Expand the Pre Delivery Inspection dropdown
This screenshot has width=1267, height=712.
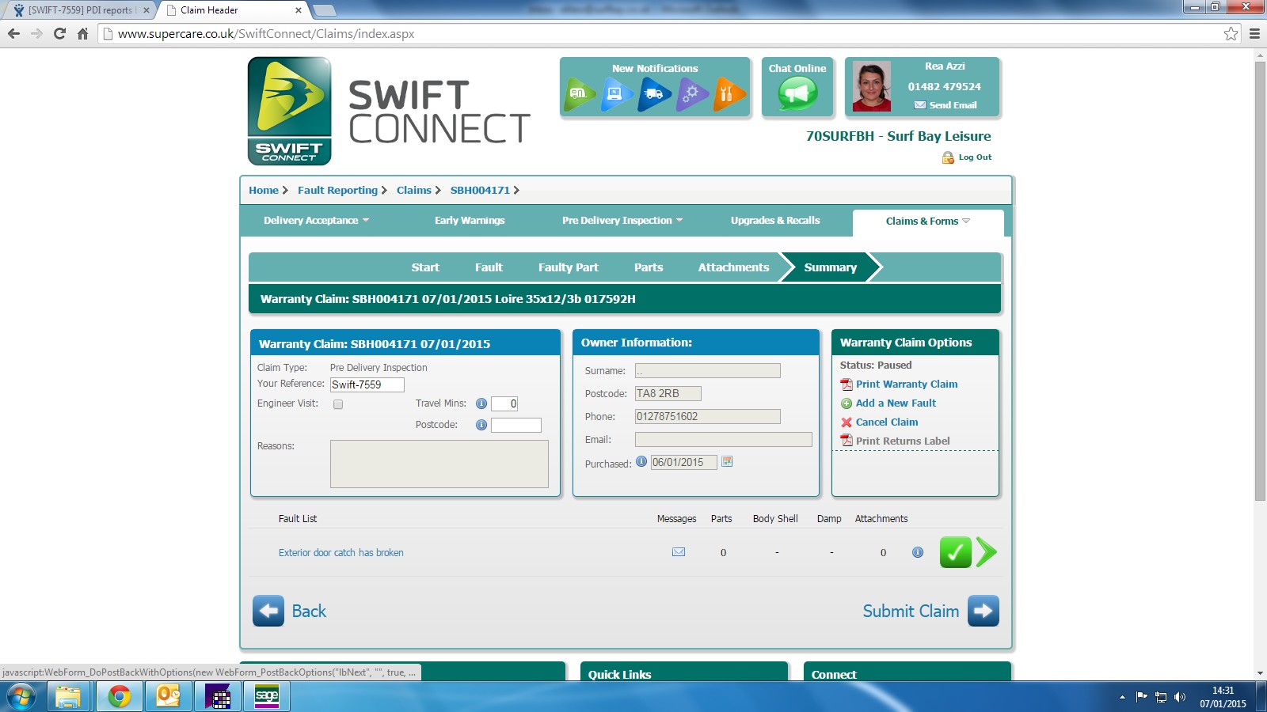(622, 221)
